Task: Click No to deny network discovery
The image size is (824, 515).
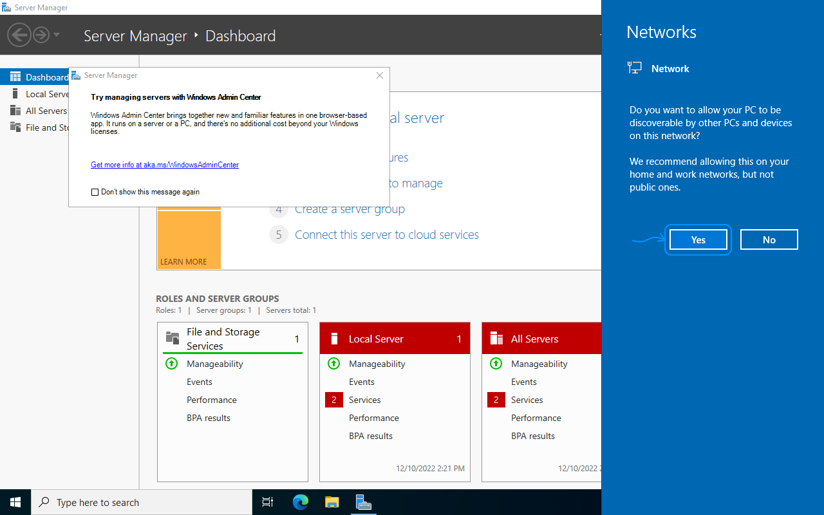Action: pyautogui.click(x=769, y=239)
